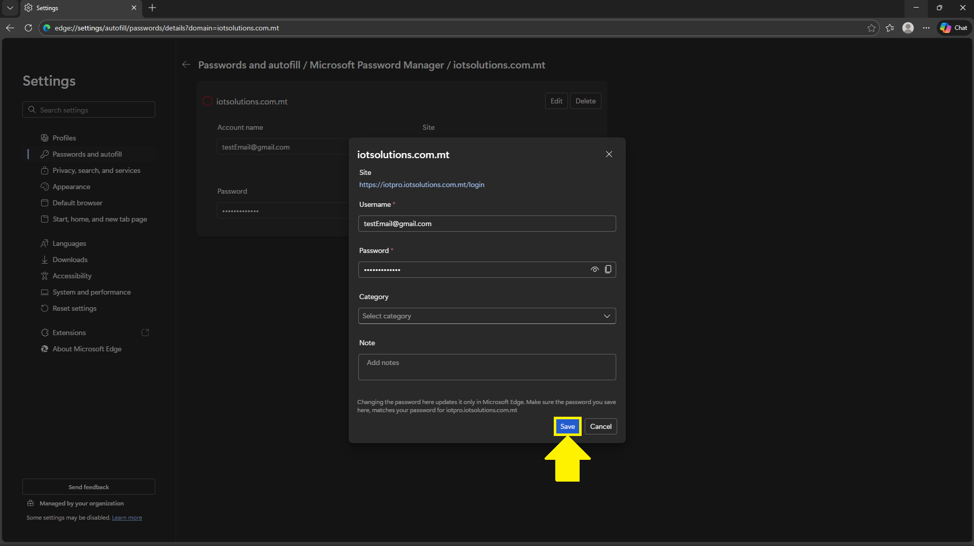The image size is (974, 546).
Task: Expand the Select category dropdown
Action: coord(487,316)
